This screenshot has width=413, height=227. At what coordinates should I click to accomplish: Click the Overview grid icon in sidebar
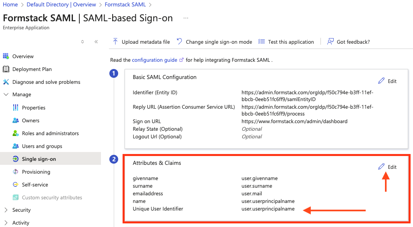click(x=6, y=56)
